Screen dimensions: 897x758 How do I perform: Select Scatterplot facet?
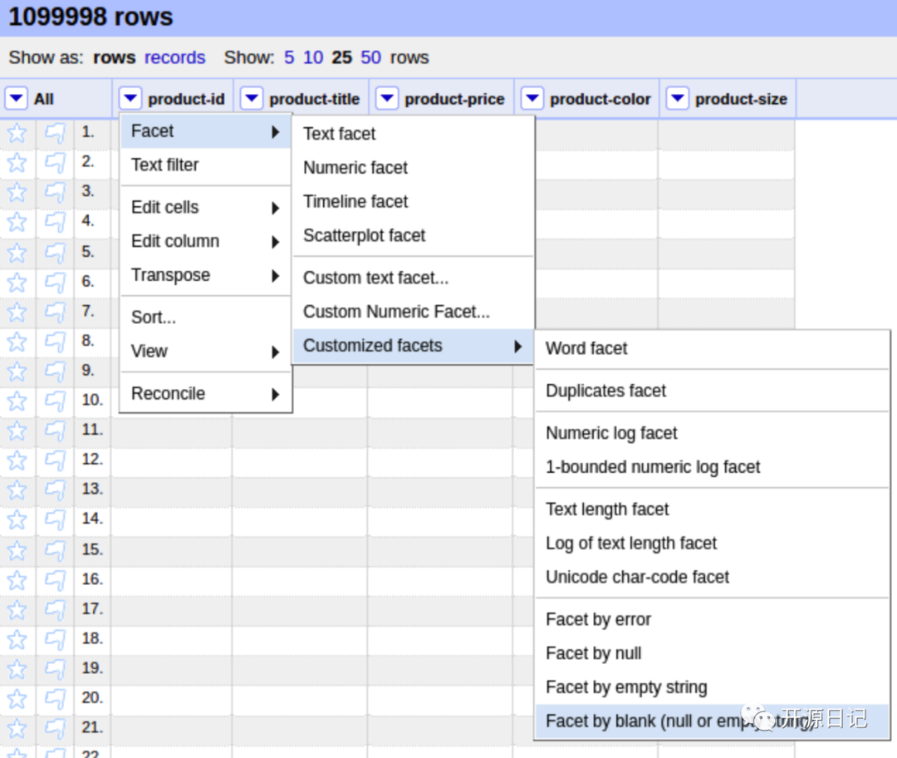pos(413,235)
